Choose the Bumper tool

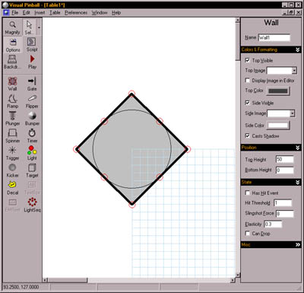[32, 119]
